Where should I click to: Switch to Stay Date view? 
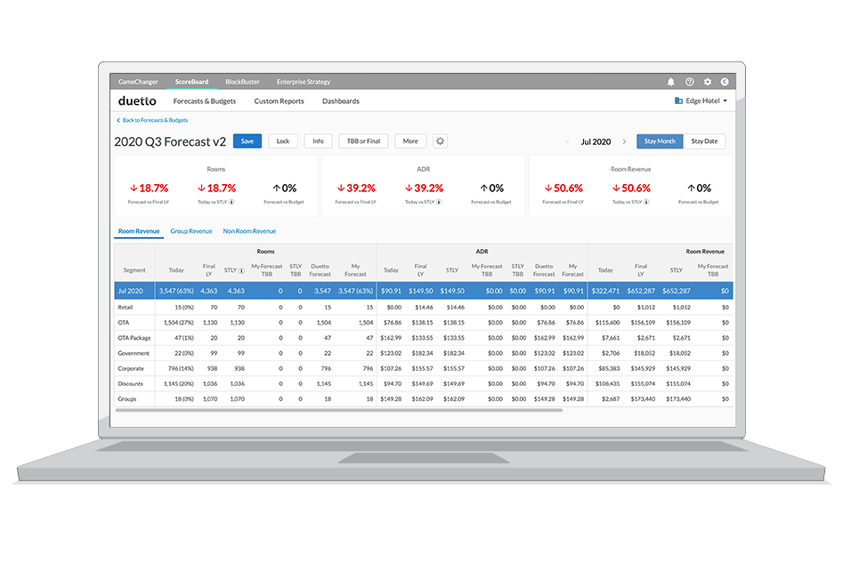click(702, 140)
